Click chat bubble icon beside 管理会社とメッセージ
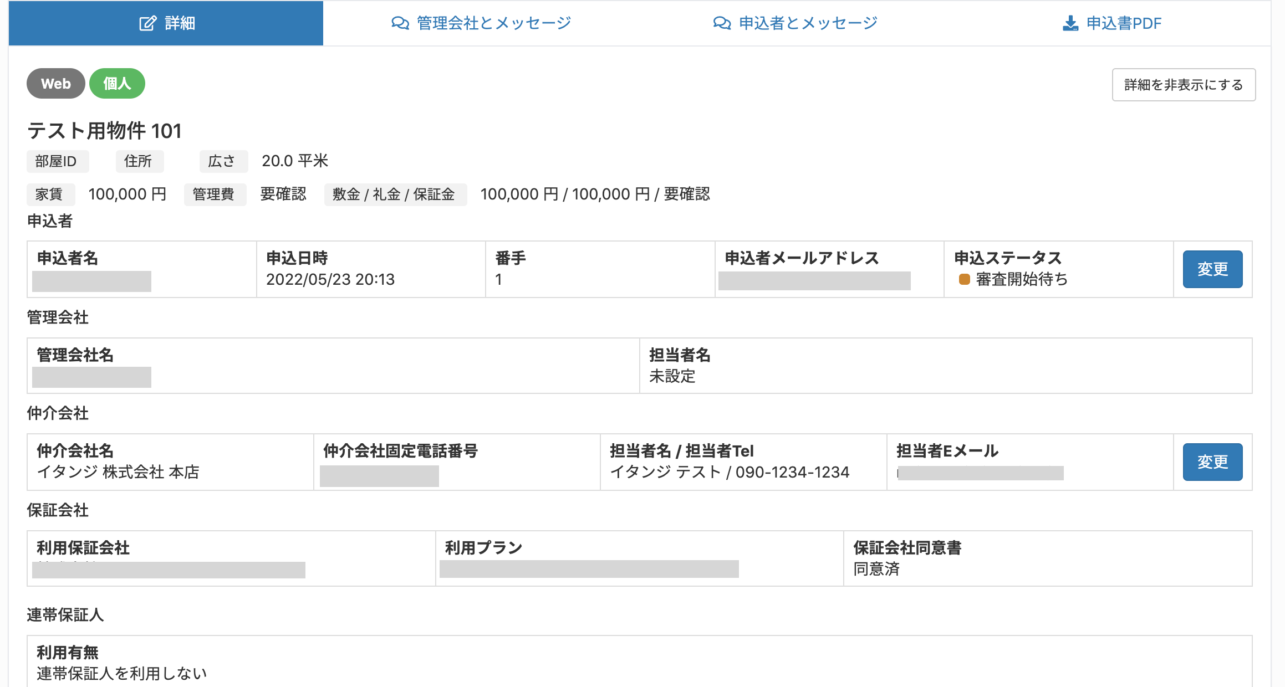Image resolution: width=1285 pixels, height=687 pixels. pyautogui.click(x=400, y=23)
